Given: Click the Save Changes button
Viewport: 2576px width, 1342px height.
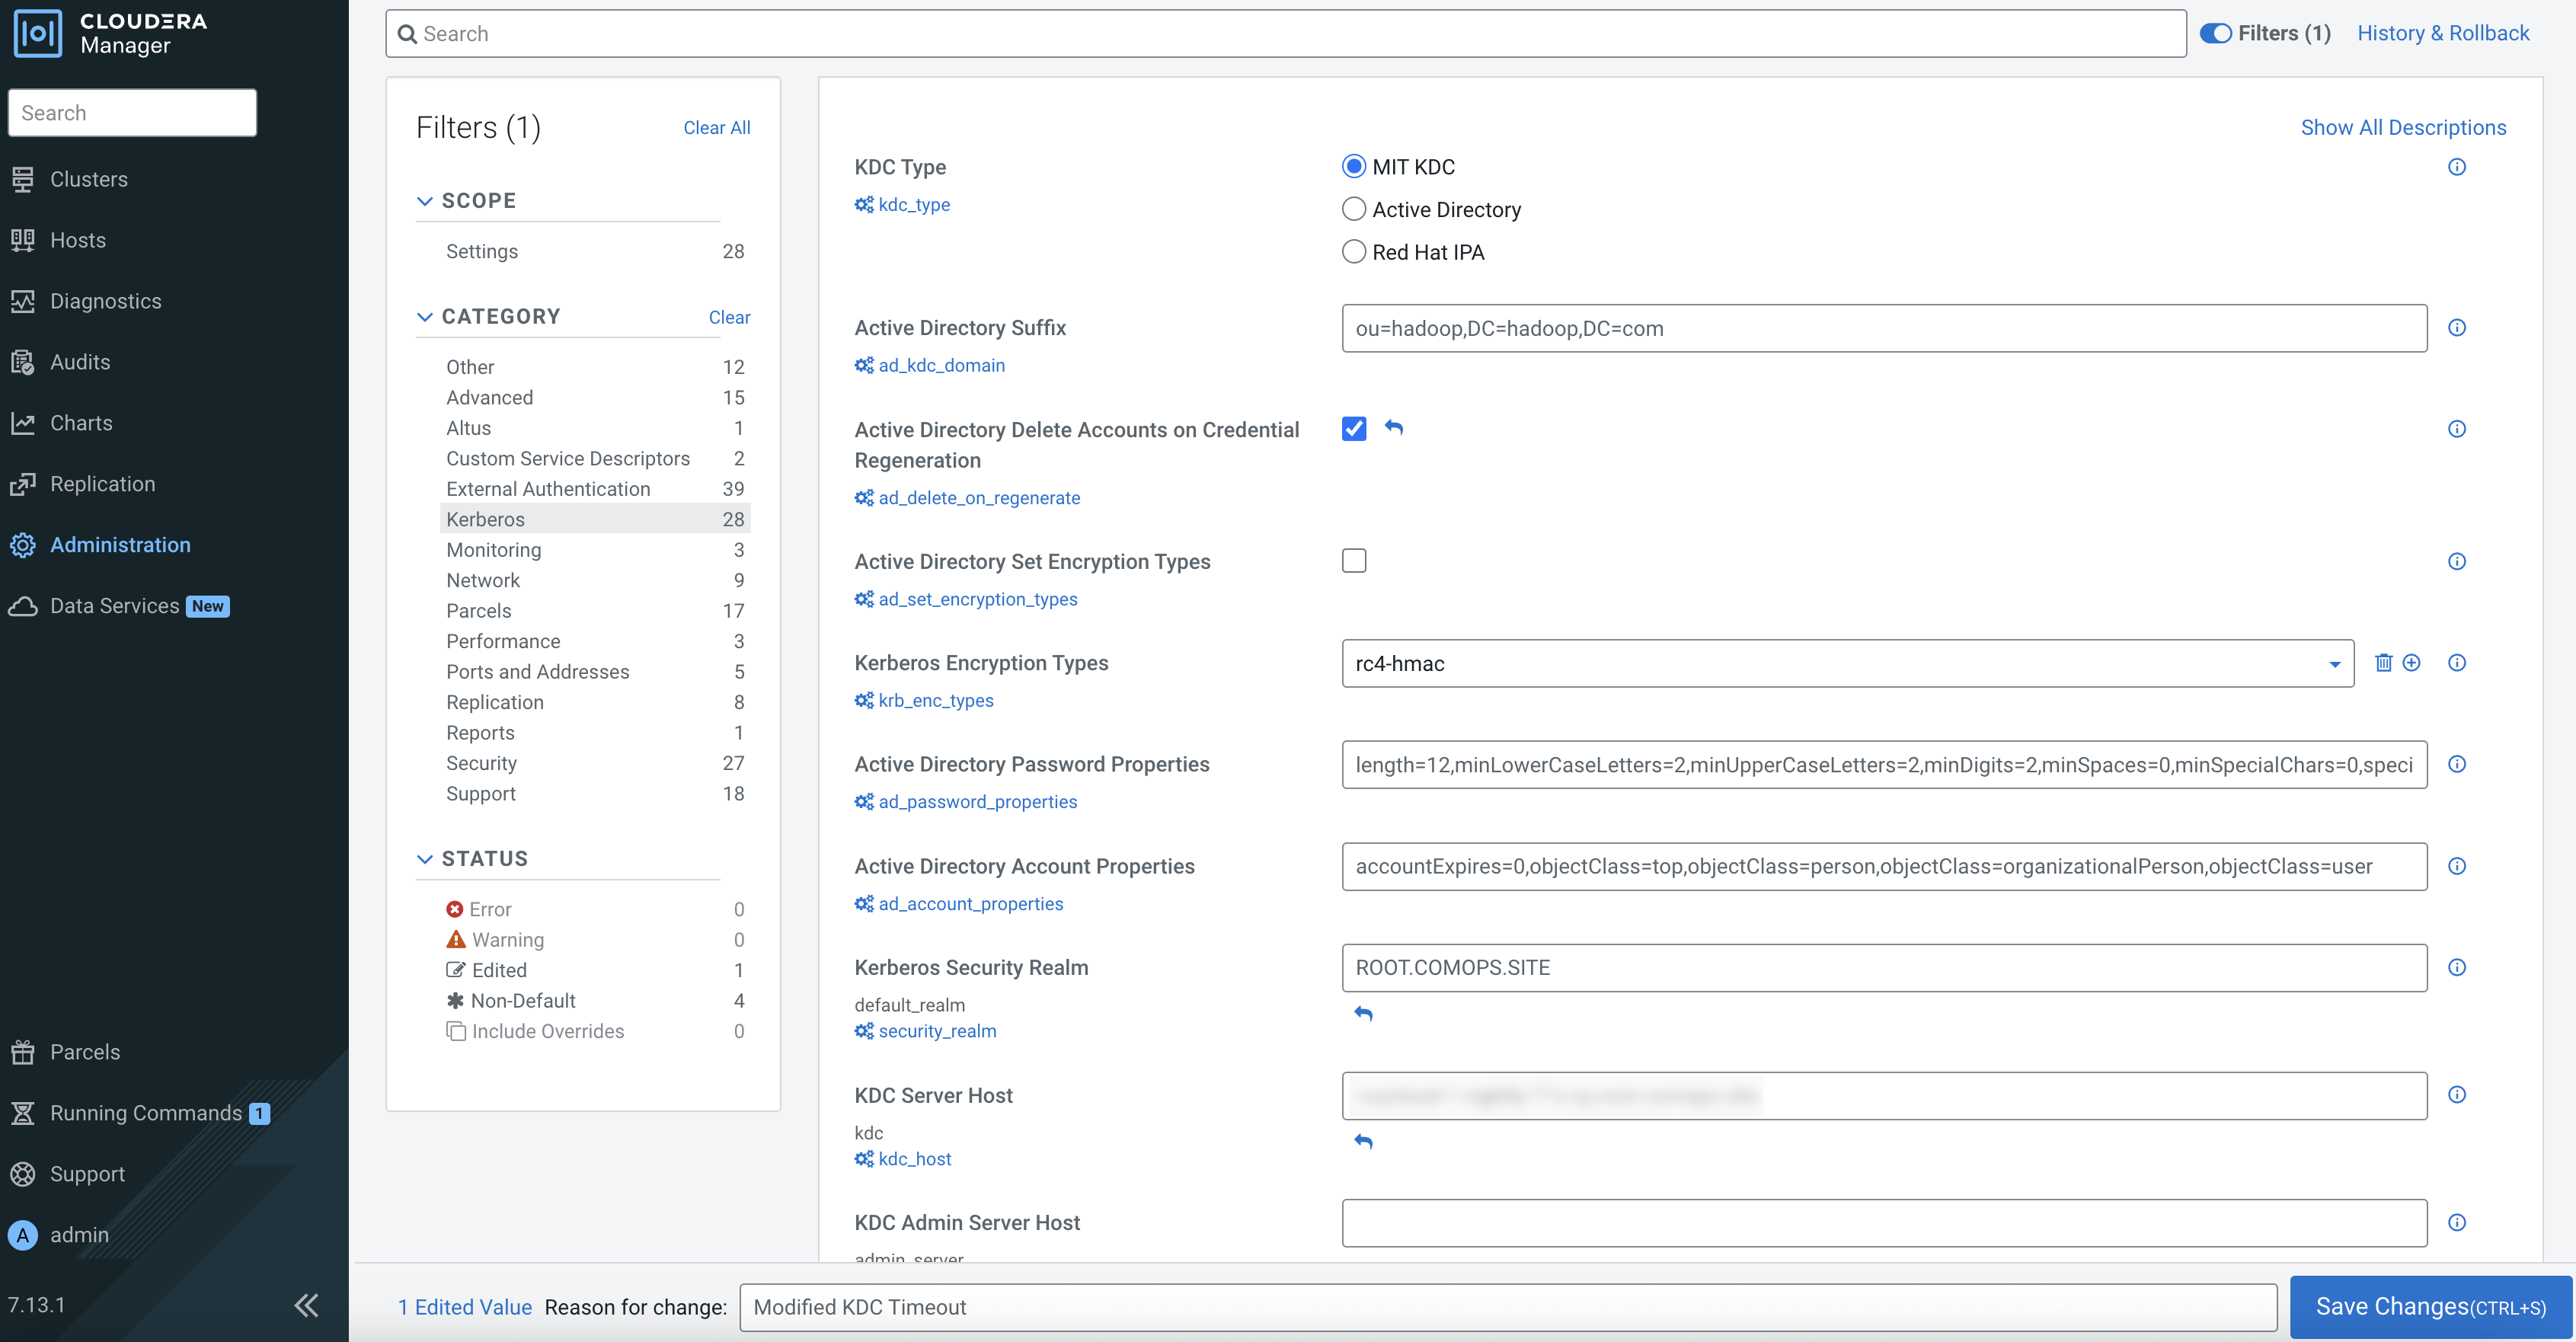Looking at the screenshot, I should 2430,1306.
